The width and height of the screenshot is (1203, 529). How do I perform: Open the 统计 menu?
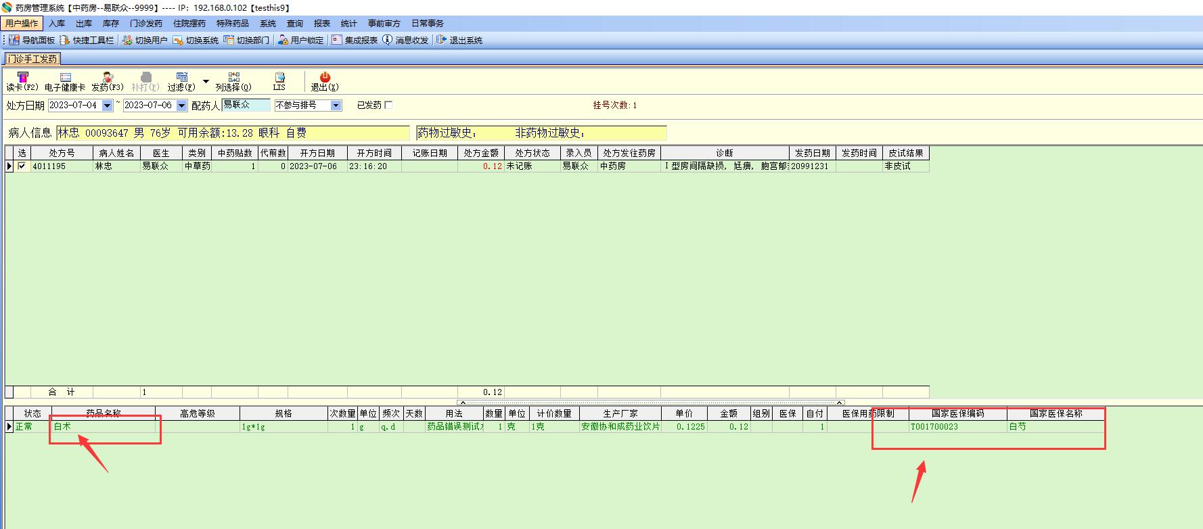pos(349,24)
